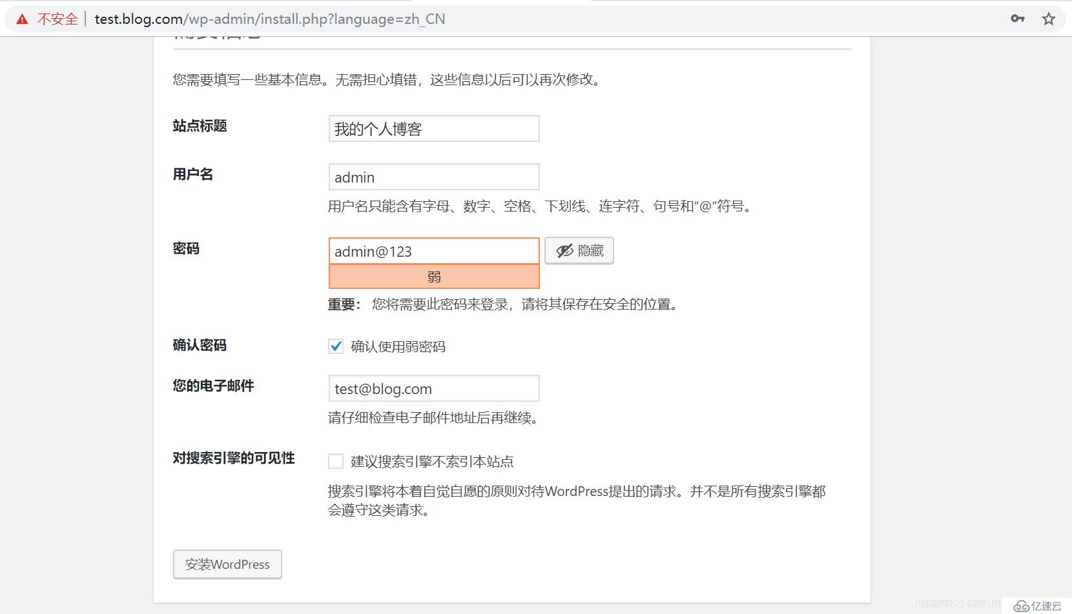Click the weak password strength bar 弱

point(434,277)
